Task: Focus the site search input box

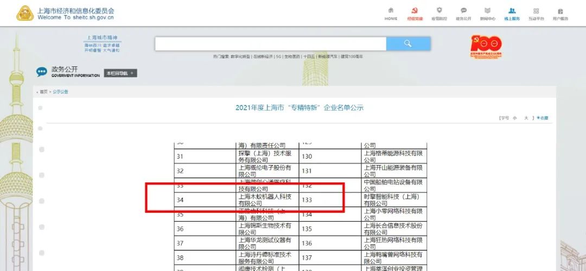Action: (x=271, y=44)
